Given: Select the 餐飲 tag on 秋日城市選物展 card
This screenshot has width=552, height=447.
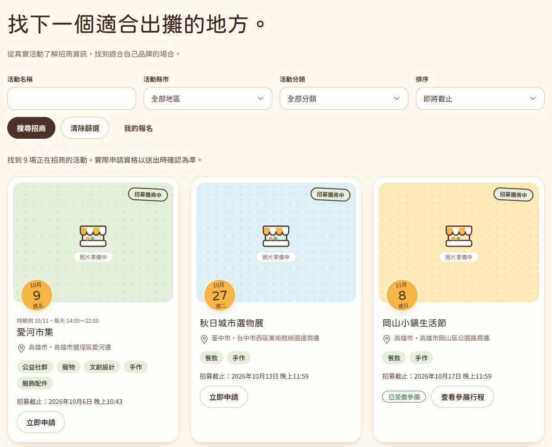Looking at the screenshot, I should click(212, 358).
